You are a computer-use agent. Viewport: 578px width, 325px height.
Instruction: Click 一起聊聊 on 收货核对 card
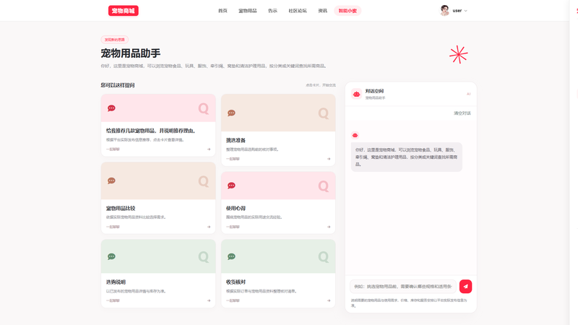click(233, 300)
